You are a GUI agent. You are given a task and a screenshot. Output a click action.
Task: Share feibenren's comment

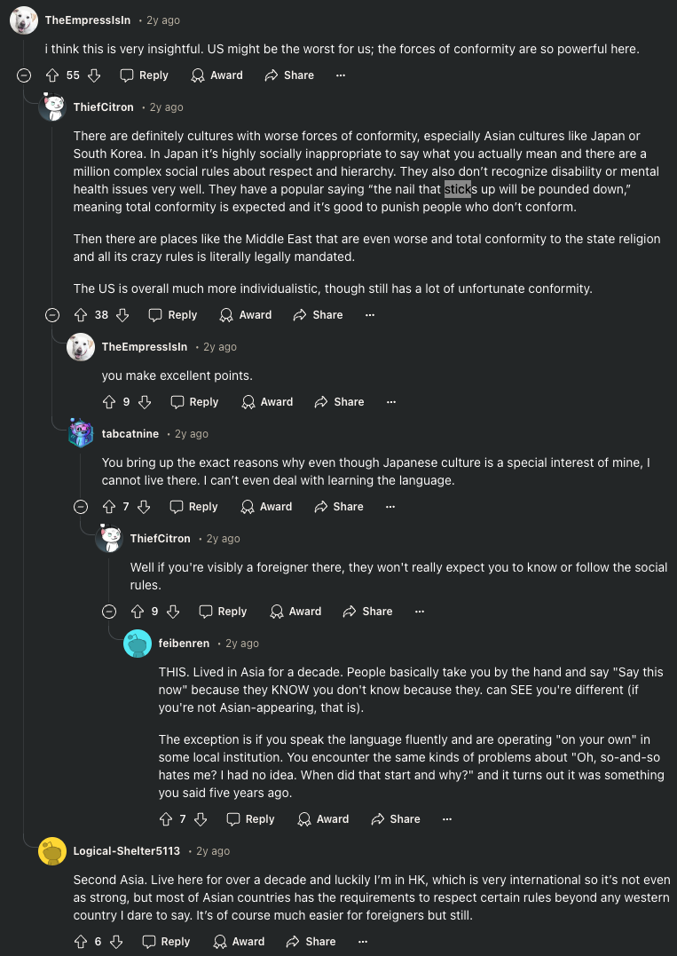pos(396,819)
